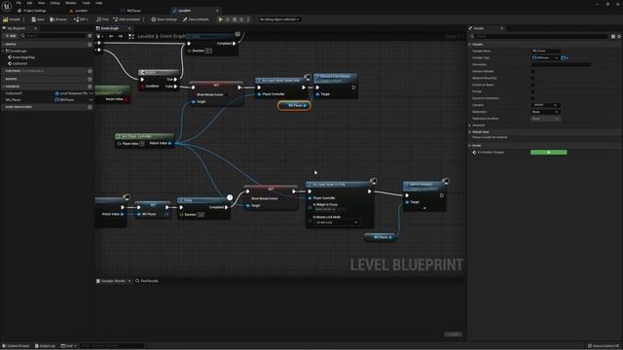Click the green add event button in Details
The image size is (623, 350).
tap(549, 153)
